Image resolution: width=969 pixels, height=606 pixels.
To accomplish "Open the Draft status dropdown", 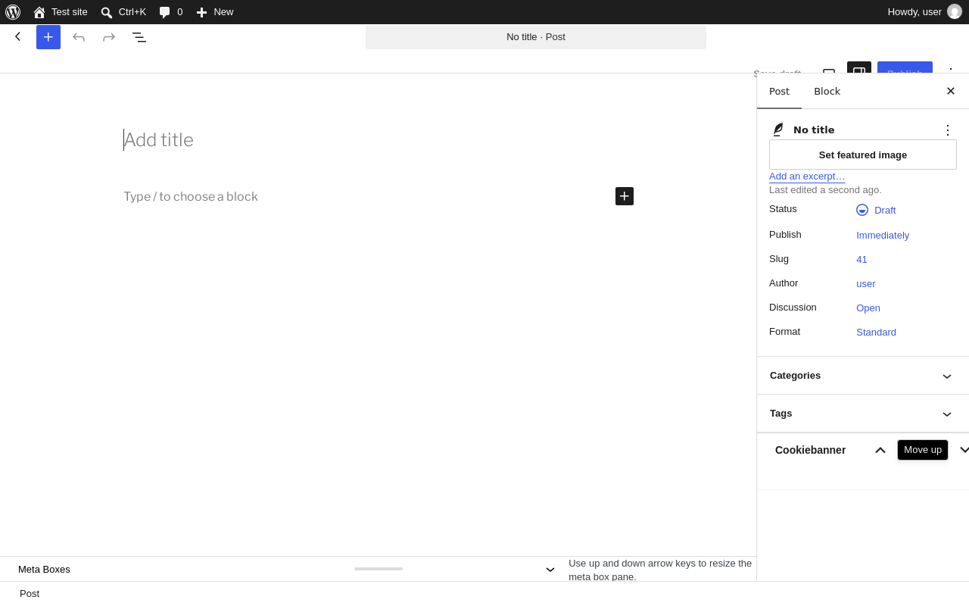I will coord(876,210).
